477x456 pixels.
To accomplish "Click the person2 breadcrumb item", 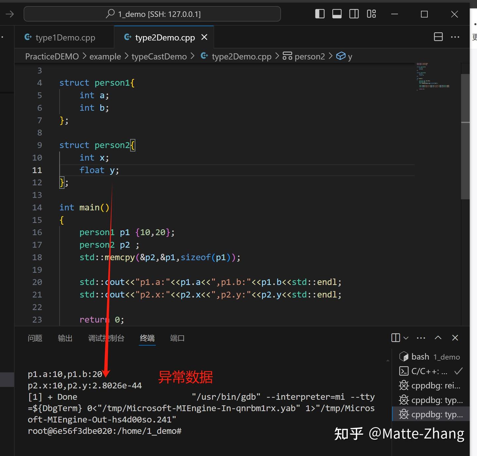I will click(x=310, y=56).
